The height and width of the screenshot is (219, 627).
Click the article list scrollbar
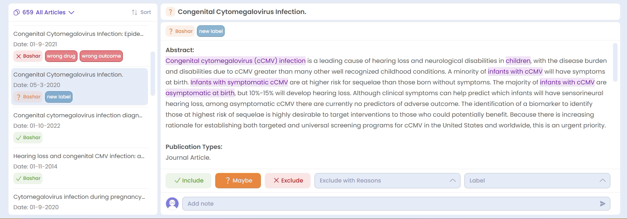(x=153, y=74)
